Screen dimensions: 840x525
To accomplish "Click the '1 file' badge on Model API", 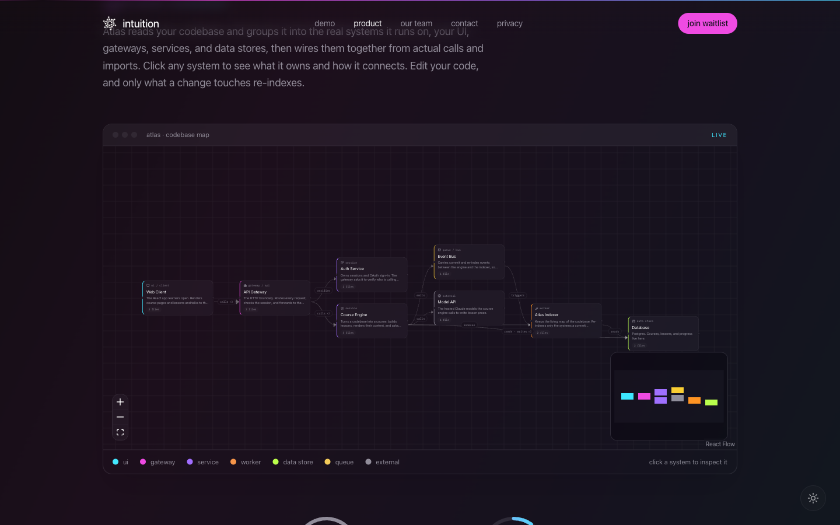I will (444, 320).
